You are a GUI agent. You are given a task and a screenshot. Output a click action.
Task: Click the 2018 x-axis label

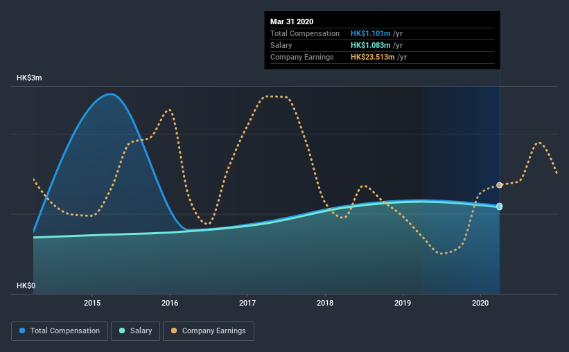point(325,303)
